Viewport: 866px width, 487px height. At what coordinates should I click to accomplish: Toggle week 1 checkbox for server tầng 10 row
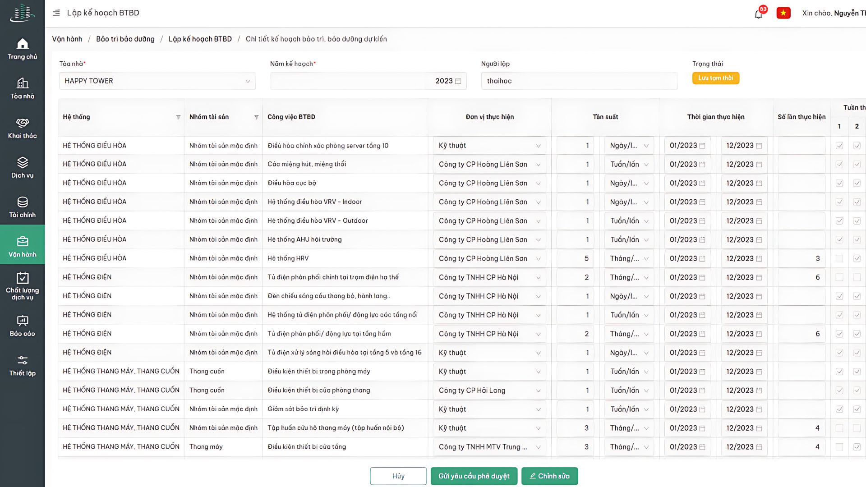pos(839,146)
